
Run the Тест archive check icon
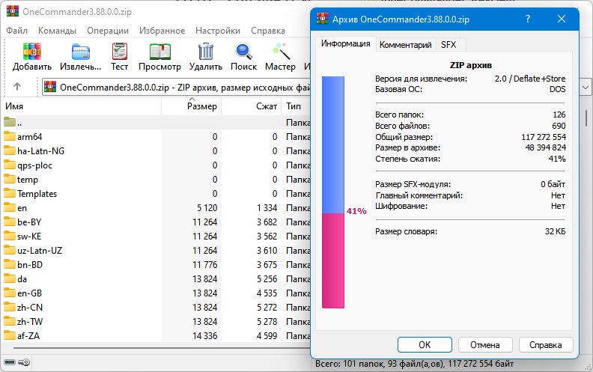tap(120, 52)
